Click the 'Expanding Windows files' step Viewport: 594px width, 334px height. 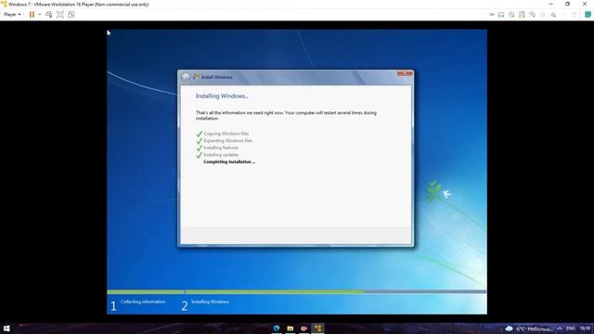point(227,140)
